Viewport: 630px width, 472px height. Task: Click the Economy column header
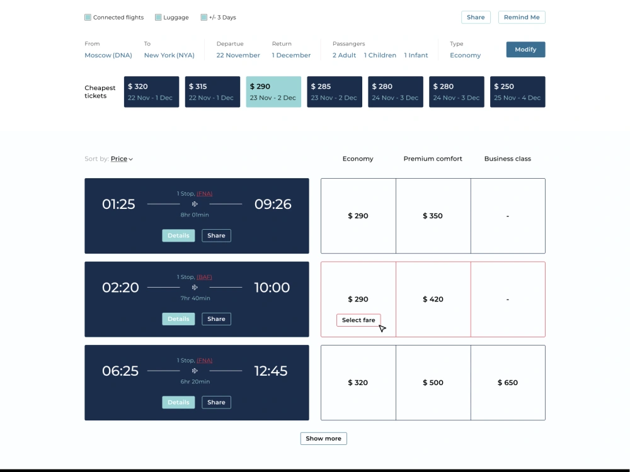[358, 159]
